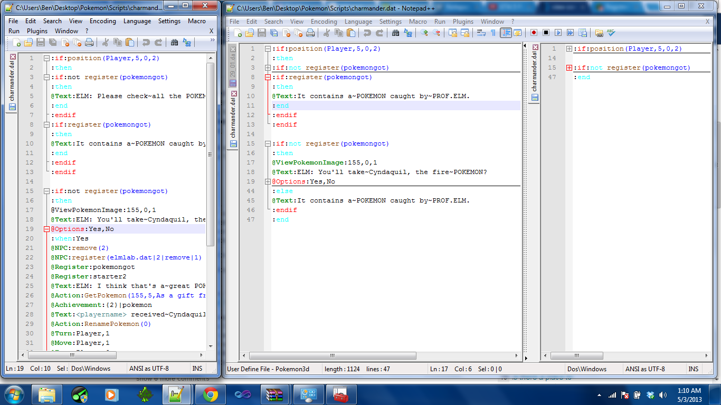Click the Replace icon in the left window toolbar

click(x=186, y=43)
